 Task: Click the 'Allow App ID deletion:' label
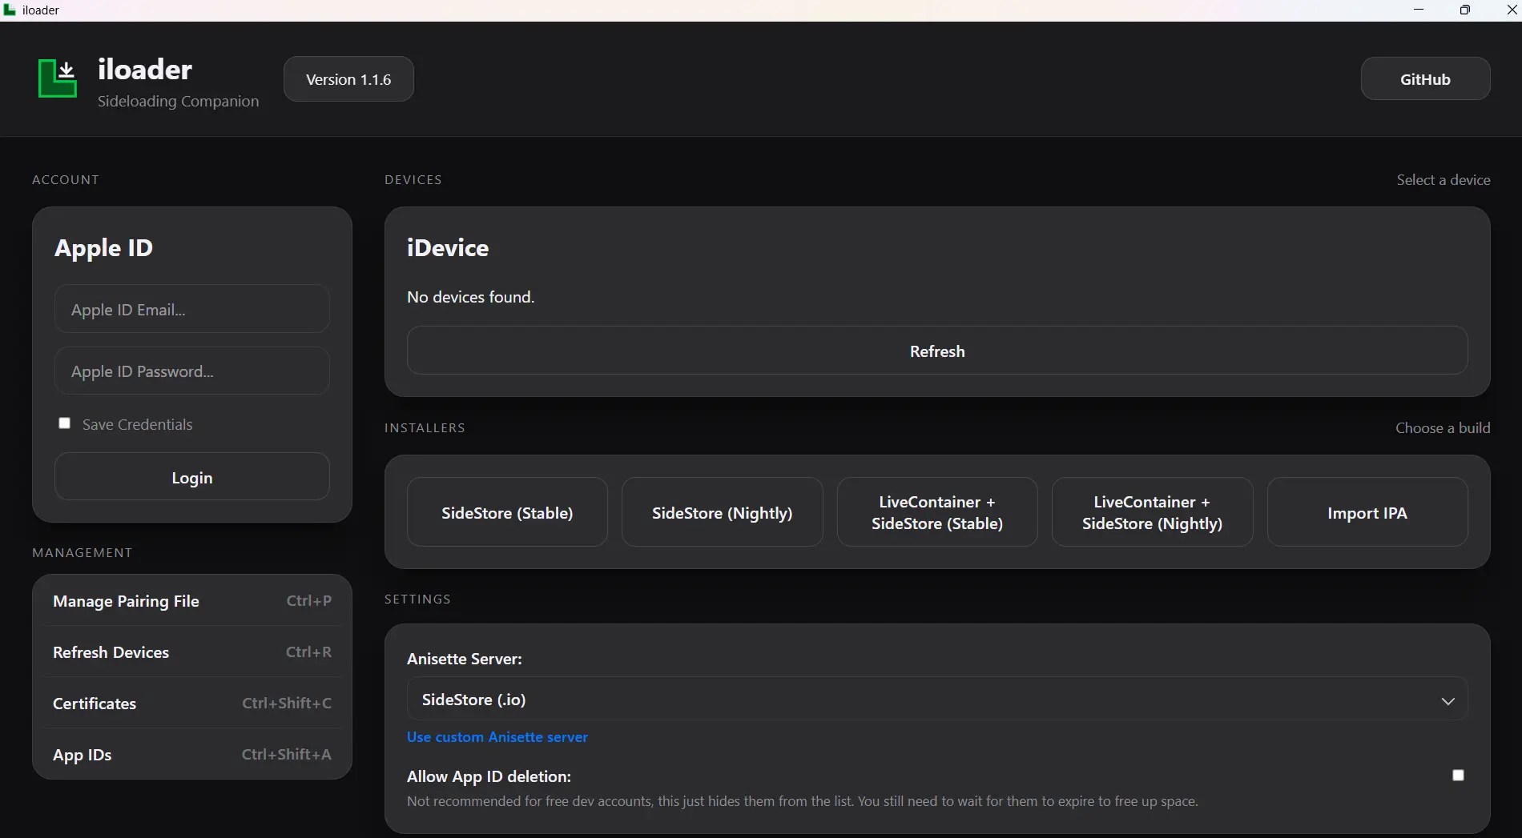pos(489,776)
